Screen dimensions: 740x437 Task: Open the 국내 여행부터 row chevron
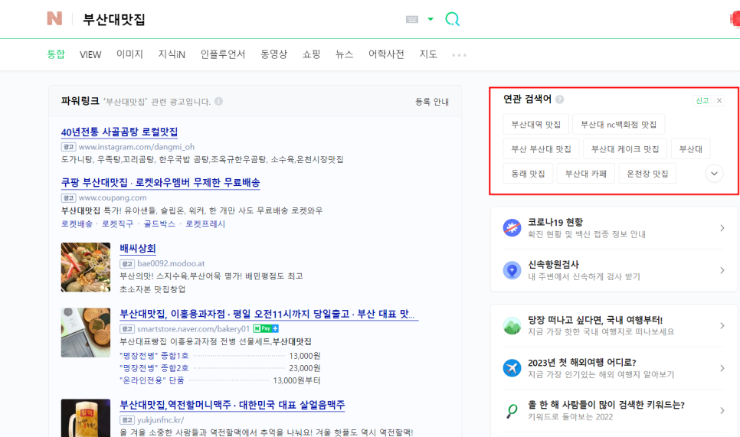point(722,326)
